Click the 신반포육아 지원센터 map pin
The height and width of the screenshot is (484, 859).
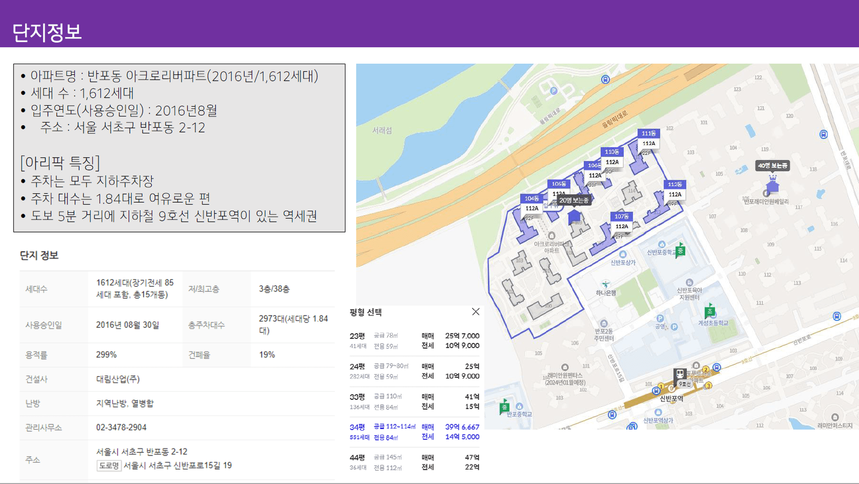pyautogui.click(x=689, y=282)
